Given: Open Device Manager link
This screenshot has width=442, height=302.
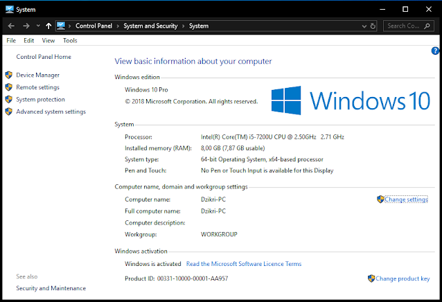Looking at the screenshot, I should coord(38,75).
